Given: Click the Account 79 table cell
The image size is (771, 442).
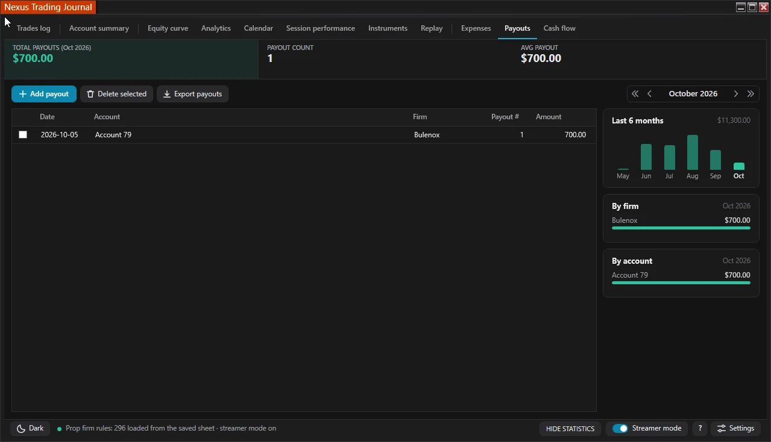Looking at the screenshot, I should click(x=113, y=135).
